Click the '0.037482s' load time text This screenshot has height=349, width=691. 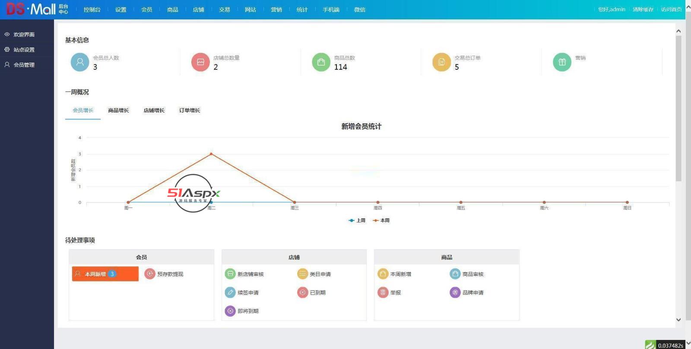coord(671,346)
